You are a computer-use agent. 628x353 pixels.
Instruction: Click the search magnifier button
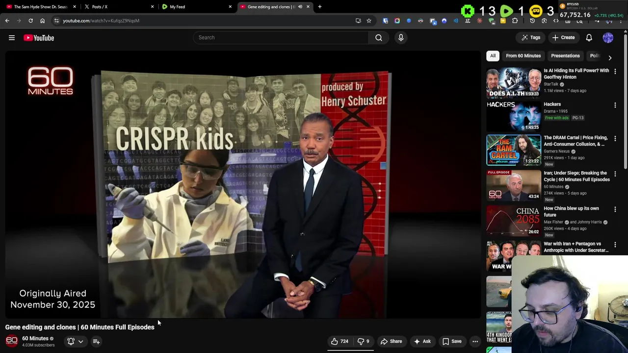pyautogui.click(x=379, y=37)
